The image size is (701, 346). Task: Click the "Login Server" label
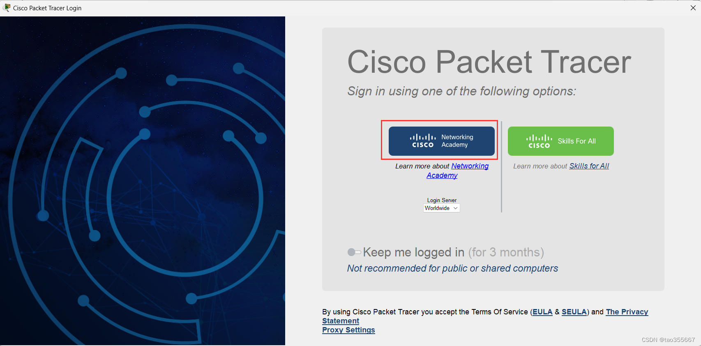pos(442,201)
